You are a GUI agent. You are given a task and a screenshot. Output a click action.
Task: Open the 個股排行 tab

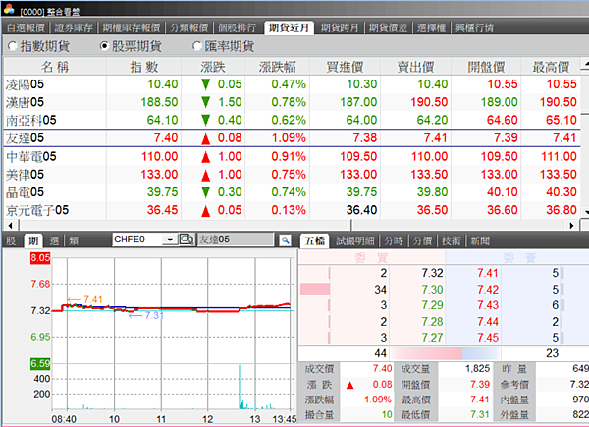237,27
